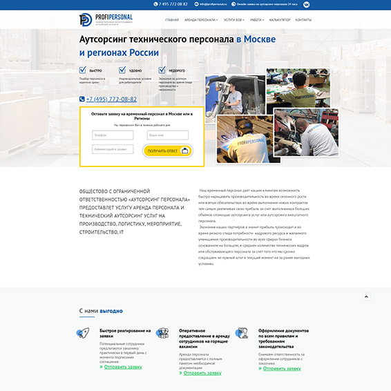Expand the РАБОТА dropdown menu
Viewport: 391px width, 391px height.
tap(257, 20)
